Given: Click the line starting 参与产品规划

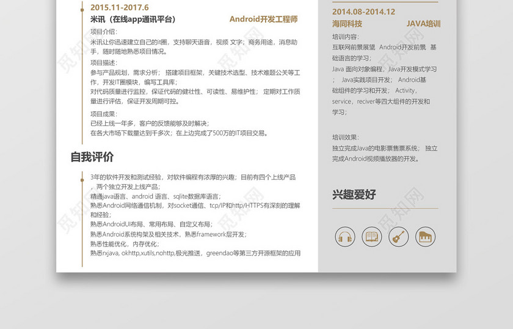Looking at the screenshot, I should [x=195, y=72].
